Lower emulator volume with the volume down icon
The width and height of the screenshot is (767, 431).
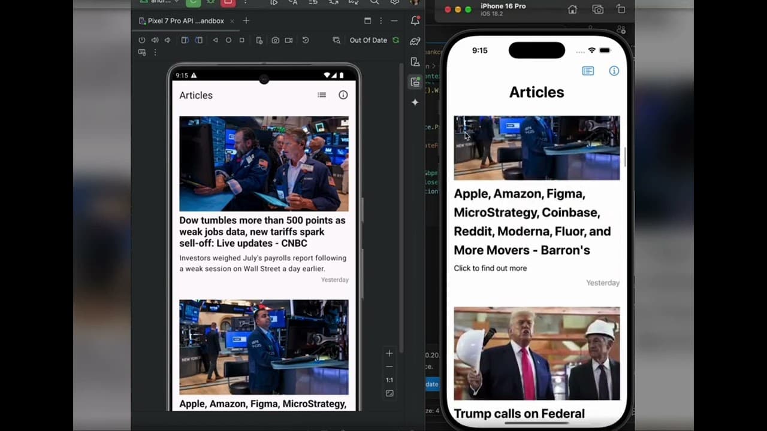168,40
